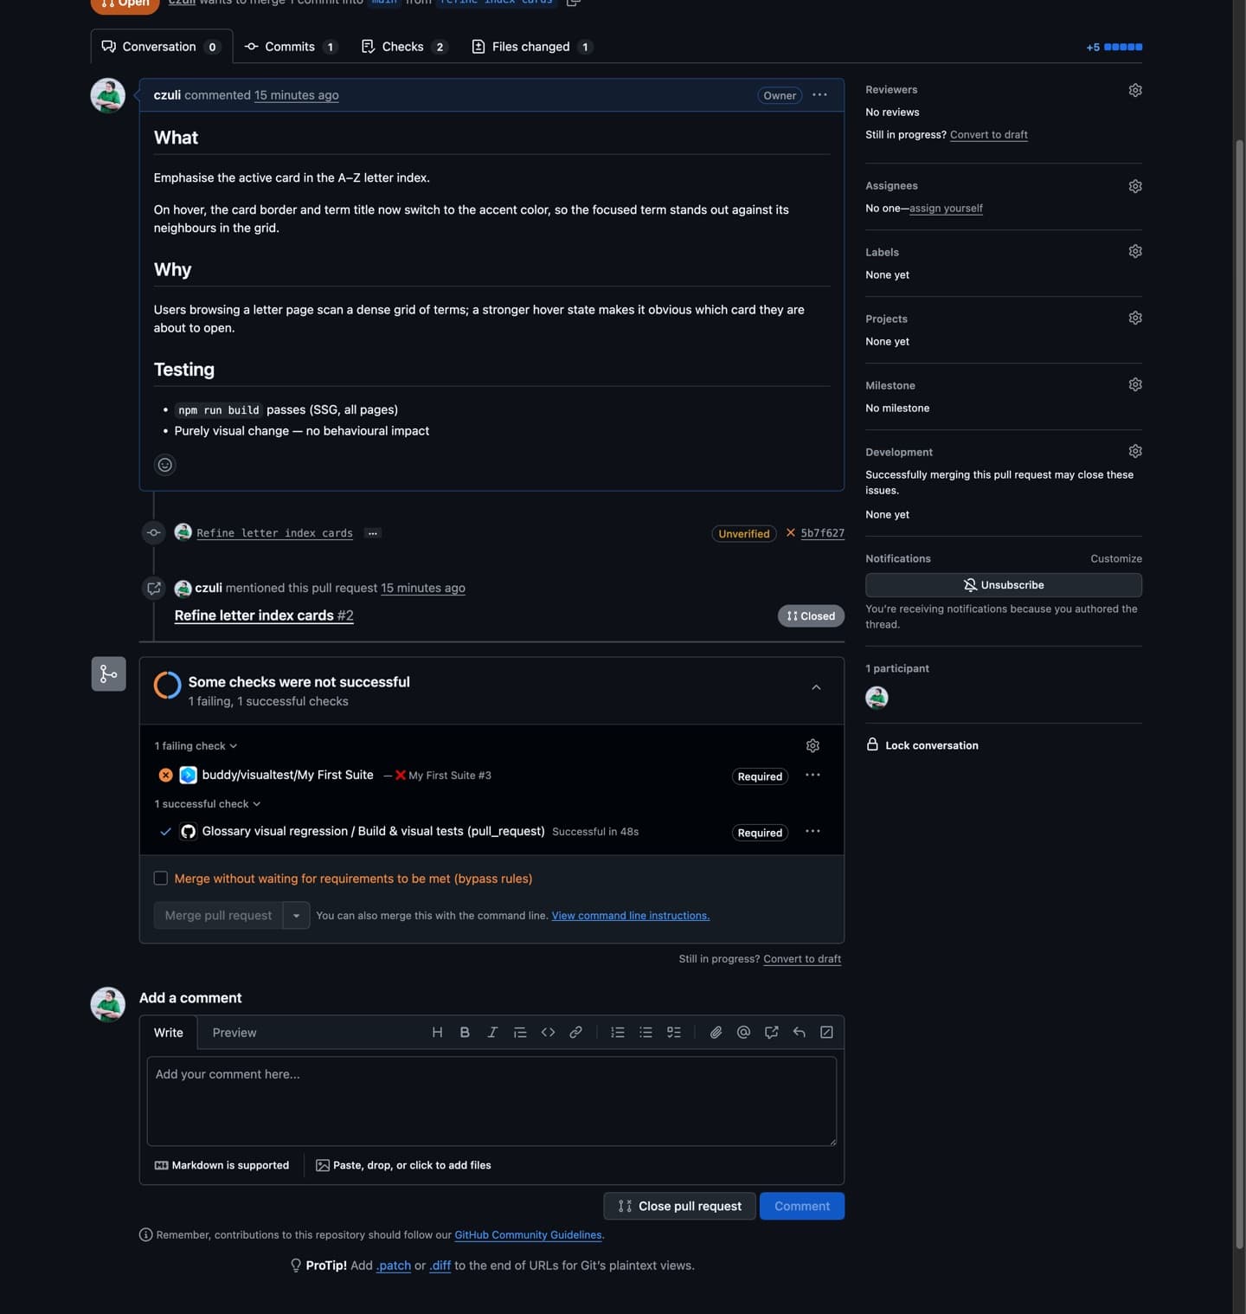Screen dimensions: 1246x1314
Task: Open Development settings gear
Action: (1135, 451)
